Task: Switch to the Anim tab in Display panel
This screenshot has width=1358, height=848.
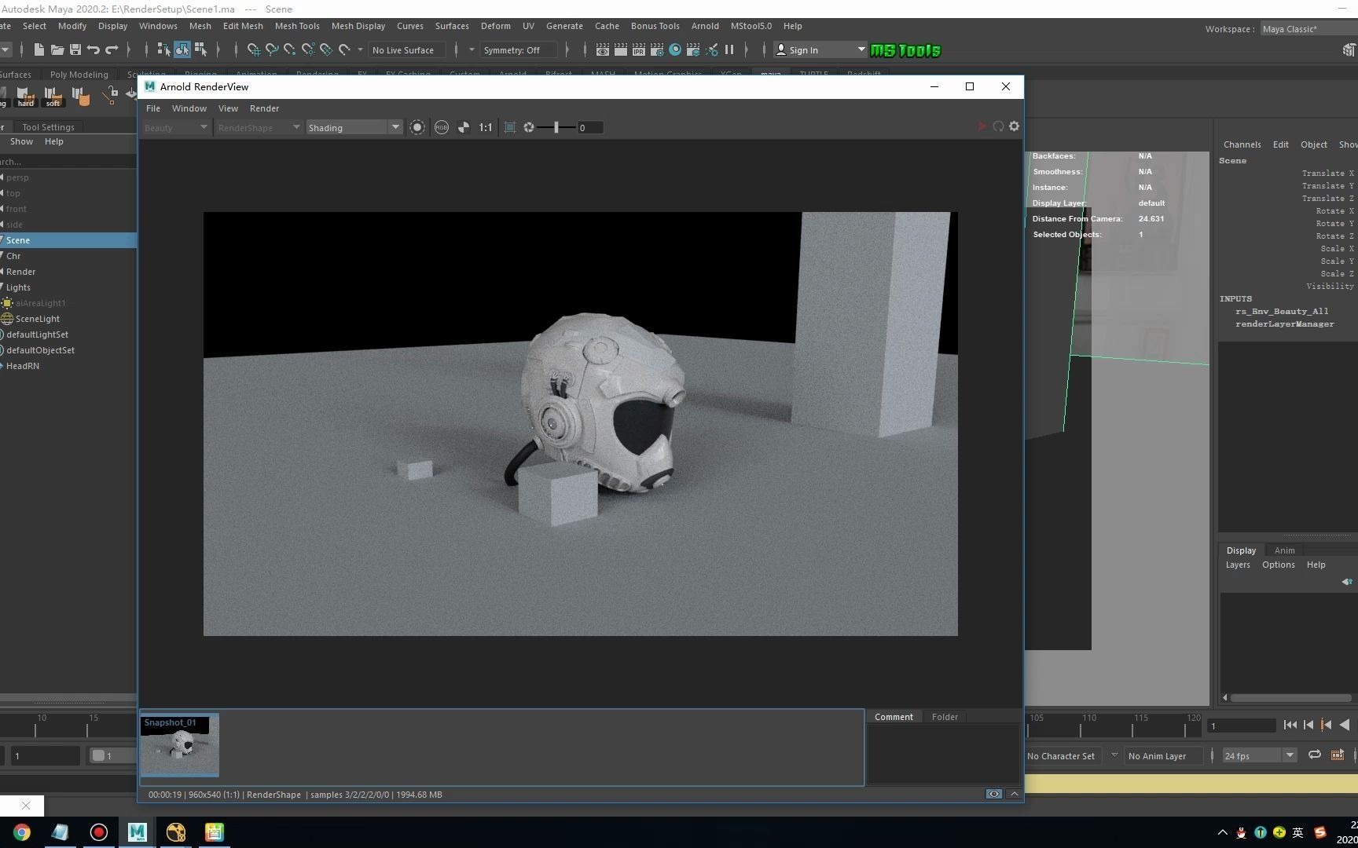Action: (x=1284, y=550)
